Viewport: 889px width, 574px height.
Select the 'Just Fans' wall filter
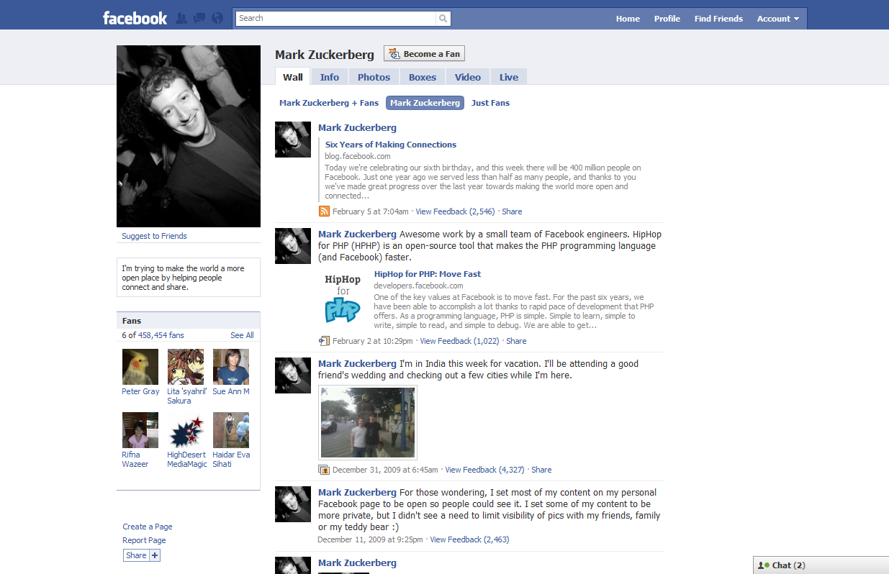490,102
